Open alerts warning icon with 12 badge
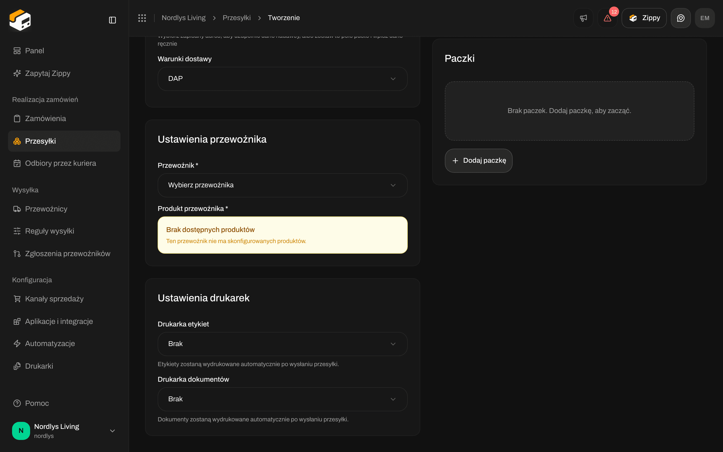 click(607, 18)
